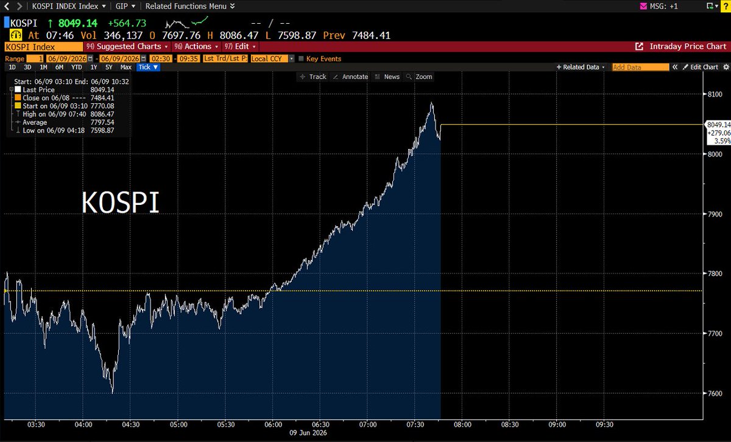Click the 09:35 end time field
Viewport: 731px width, 442px height.
189,58
